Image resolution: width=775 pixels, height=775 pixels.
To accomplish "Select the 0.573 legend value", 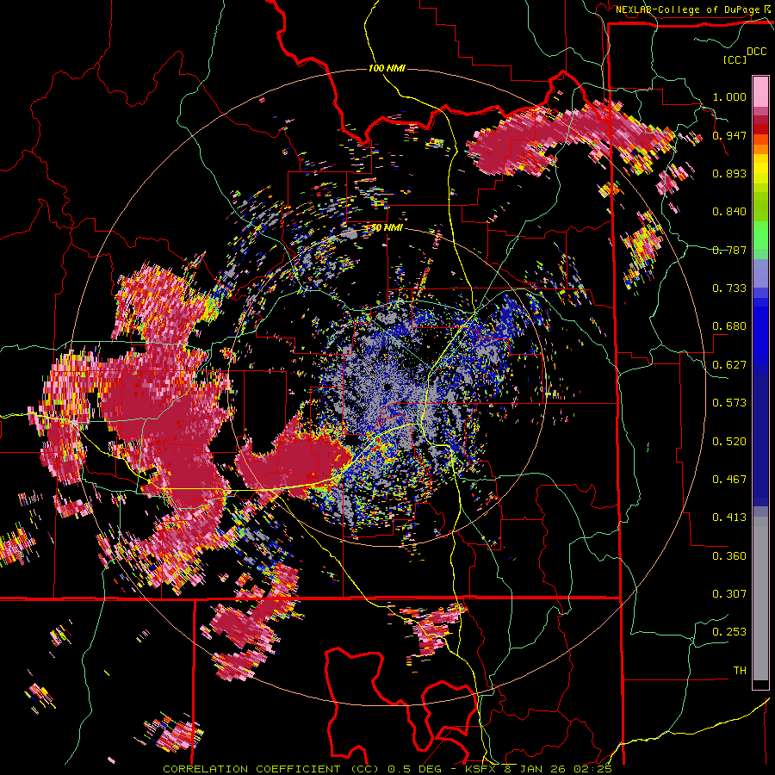I will pos(729,403).
